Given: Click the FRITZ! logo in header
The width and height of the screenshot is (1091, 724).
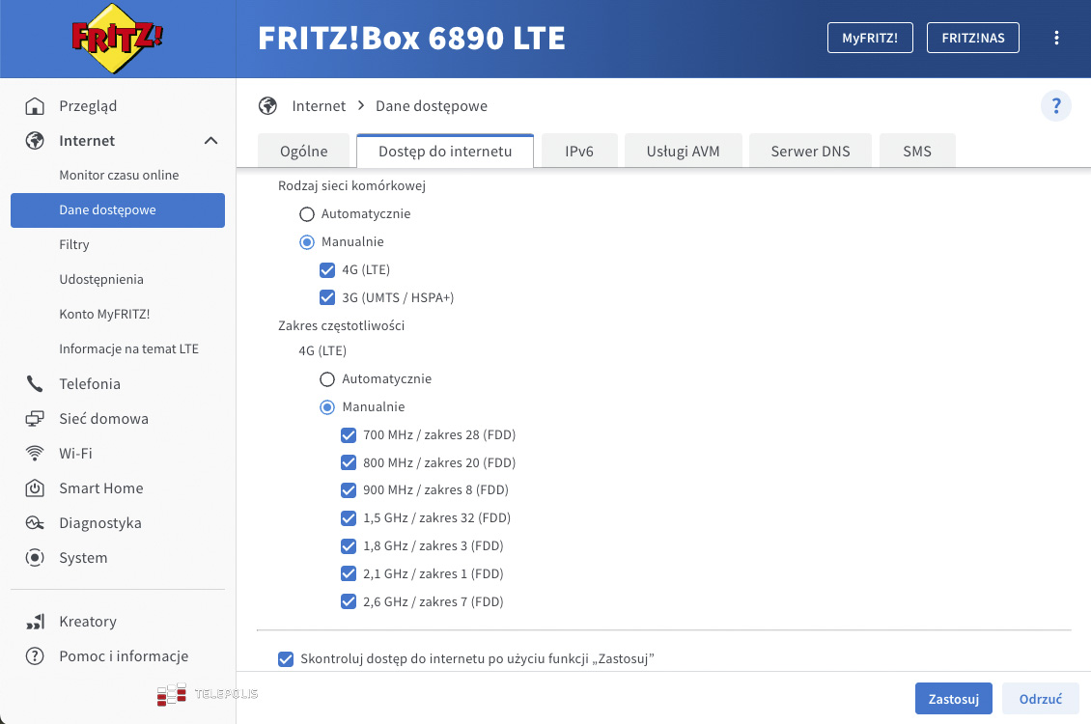Looking at the screenshot, I should point(118,40).
